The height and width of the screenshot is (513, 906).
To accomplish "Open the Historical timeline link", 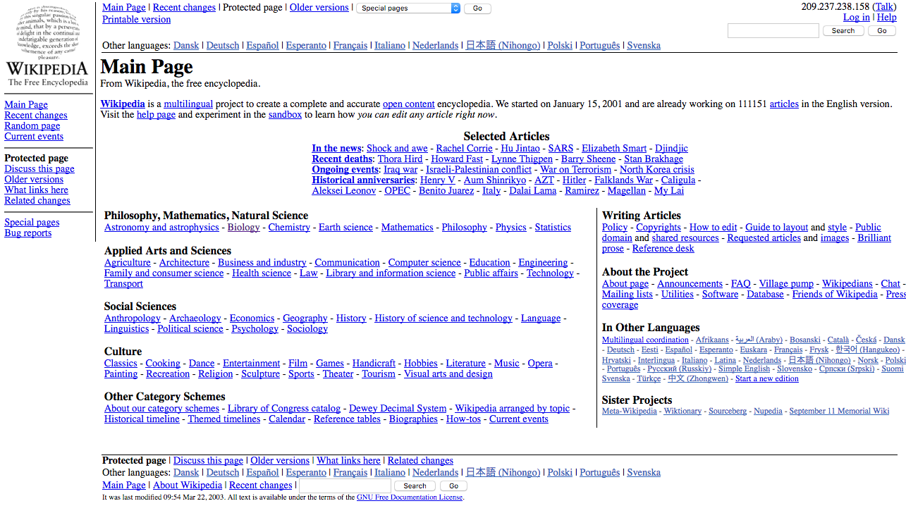I will click(142, 419).
